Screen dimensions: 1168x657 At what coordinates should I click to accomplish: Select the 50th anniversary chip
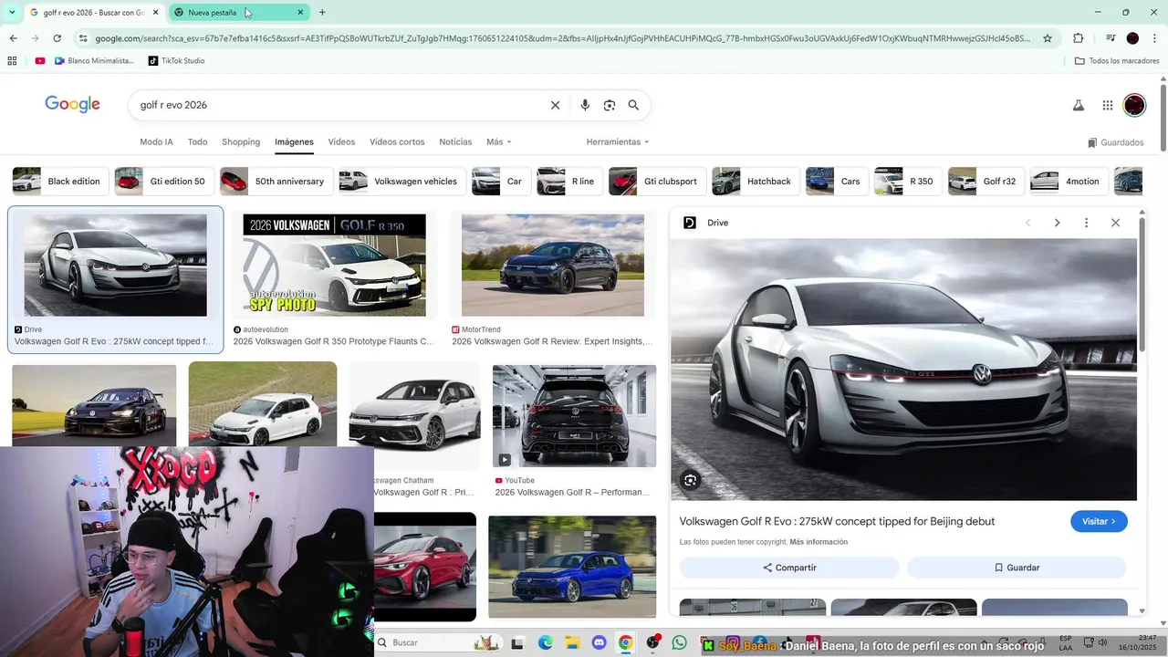[276, 182]
